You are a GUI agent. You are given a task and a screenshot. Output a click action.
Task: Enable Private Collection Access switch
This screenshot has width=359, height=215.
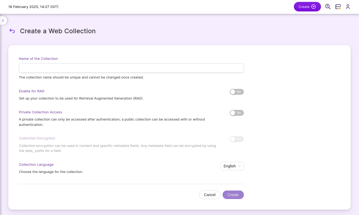pos(237,113)
